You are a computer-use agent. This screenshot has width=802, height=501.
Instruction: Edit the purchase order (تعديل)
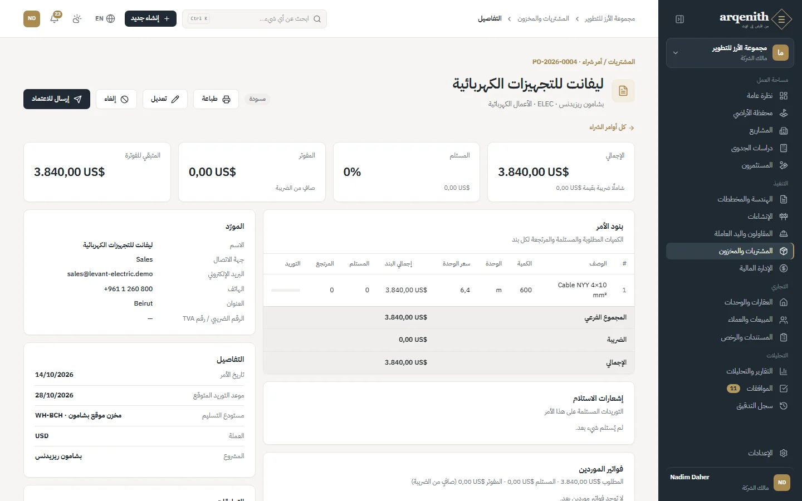tap(165, 99)
